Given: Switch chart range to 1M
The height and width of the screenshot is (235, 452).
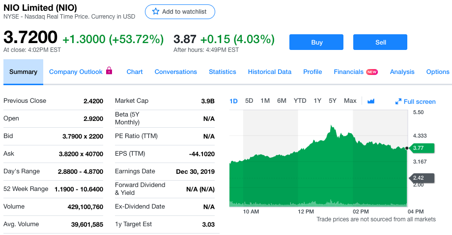Looking at the screenshot, I should [265, 101].
